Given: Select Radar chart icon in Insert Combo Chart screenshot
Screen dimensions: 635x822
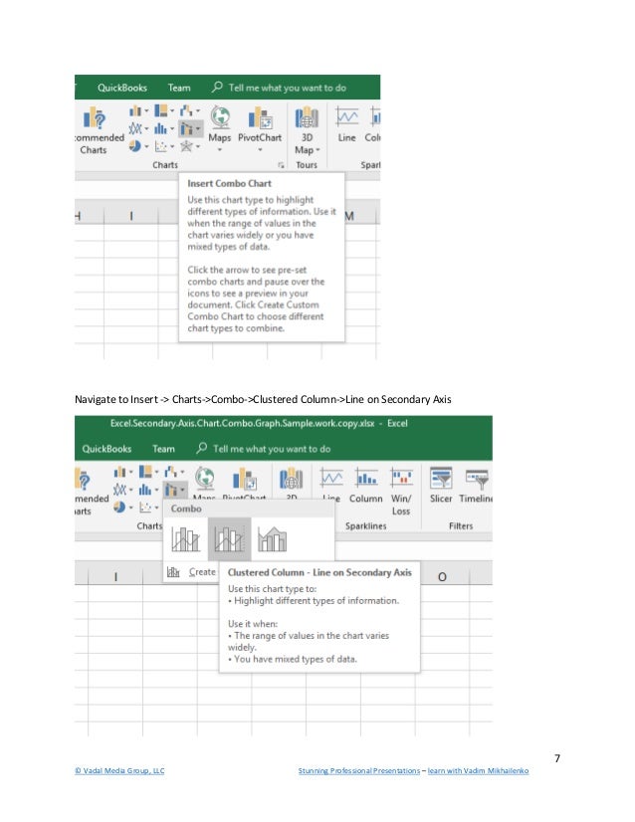Looking at the screenshot, I should pyautogui.click(x=186, y=146).
